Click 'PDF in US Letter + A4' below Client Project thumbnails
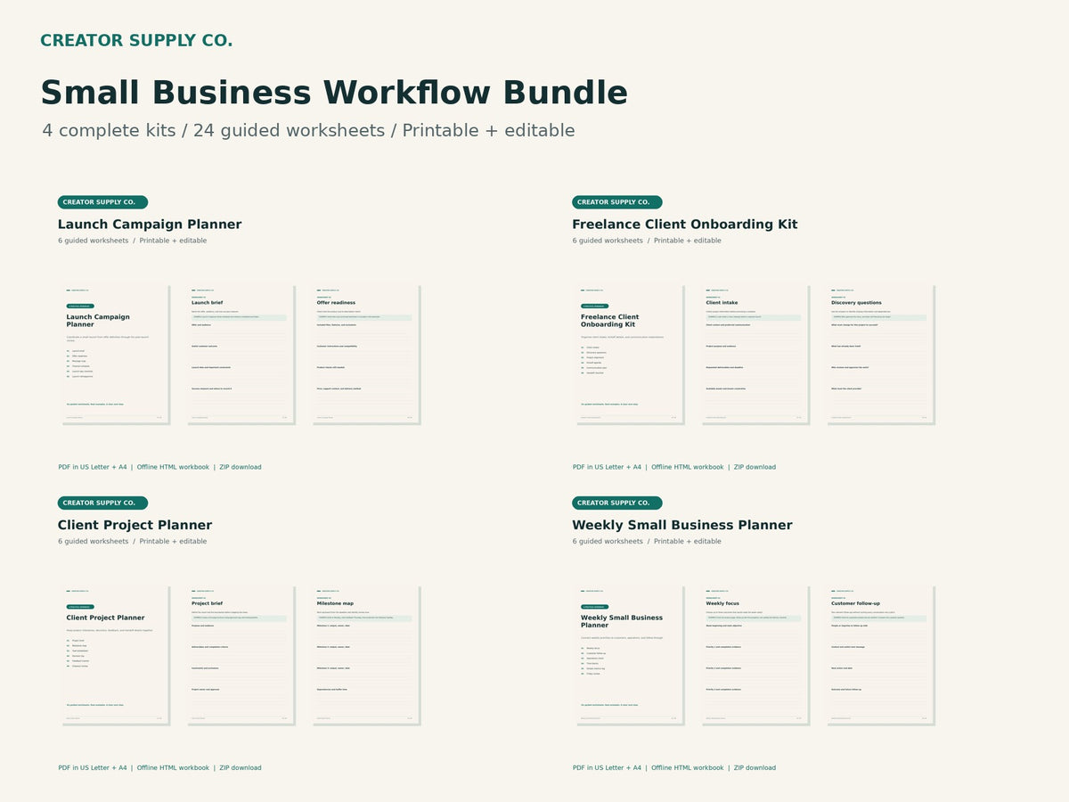This screenshot has width=1069, height=802. pos(93,767)
